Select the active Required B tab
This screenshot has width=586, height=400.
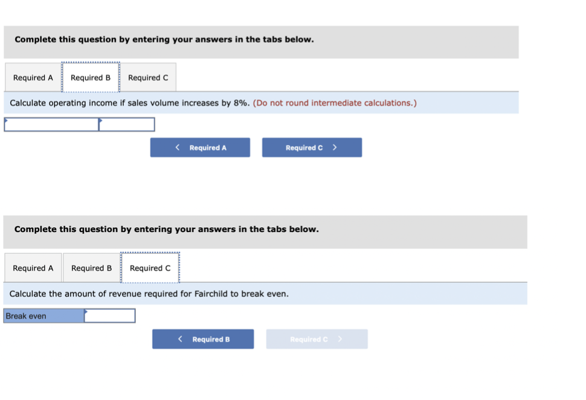(x=91, y=77)
